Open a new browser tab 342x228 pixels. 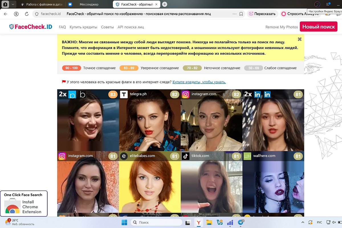click(165, 5)
